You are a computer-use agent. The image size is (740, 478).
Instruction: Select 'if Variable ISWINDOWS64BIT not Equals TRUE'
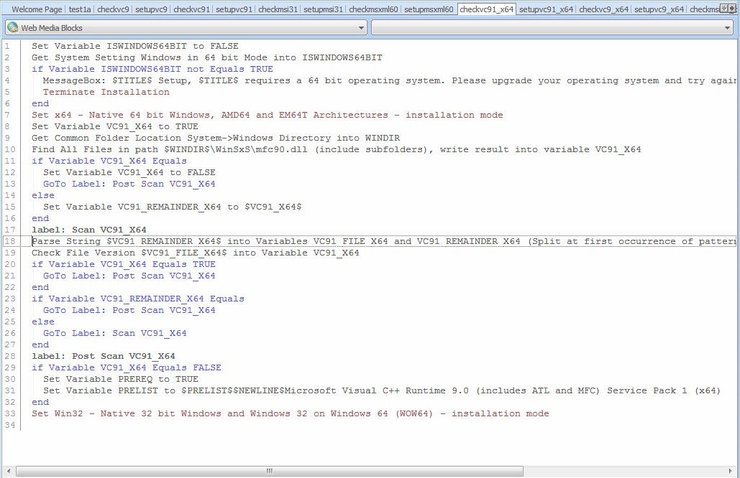152,69
